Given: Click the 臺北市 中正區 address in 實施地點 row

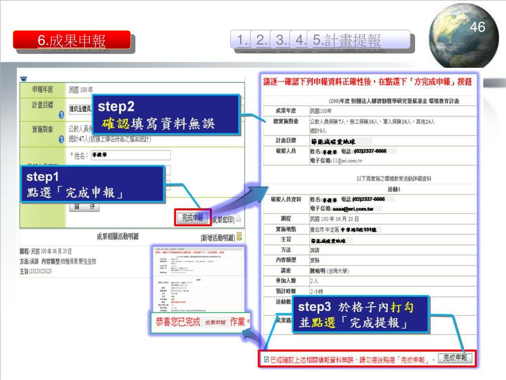Looking at the screenshot, I should point(343,230).
